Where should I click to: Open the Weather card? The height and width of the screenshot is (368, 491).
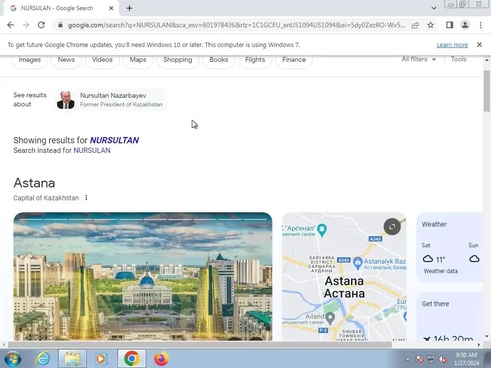coord(450,247)
